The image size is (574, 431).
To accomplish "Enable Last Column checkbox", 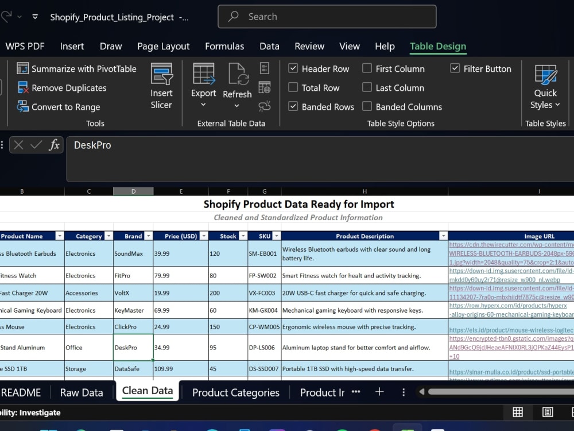I will click(x=367, y=87).
